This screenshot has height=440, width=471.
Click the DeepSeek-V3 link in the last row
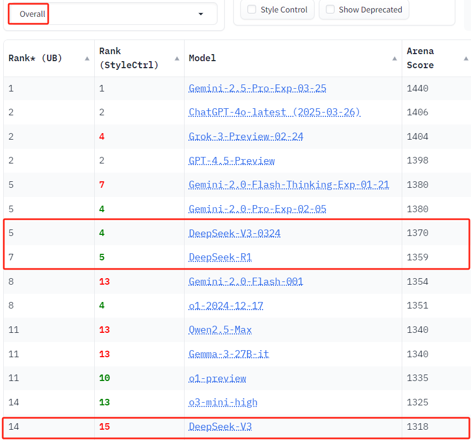pyautogui.click(x=220, y=427)
